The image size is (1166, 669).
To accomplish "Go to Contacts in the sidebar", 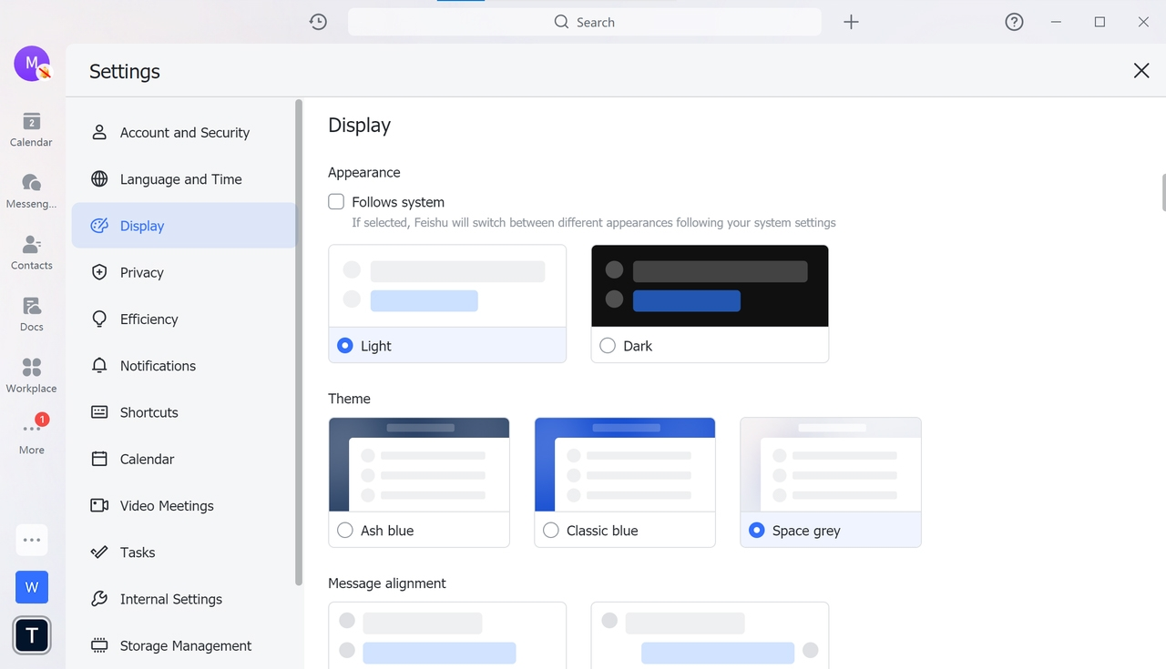I will (31, 252).
